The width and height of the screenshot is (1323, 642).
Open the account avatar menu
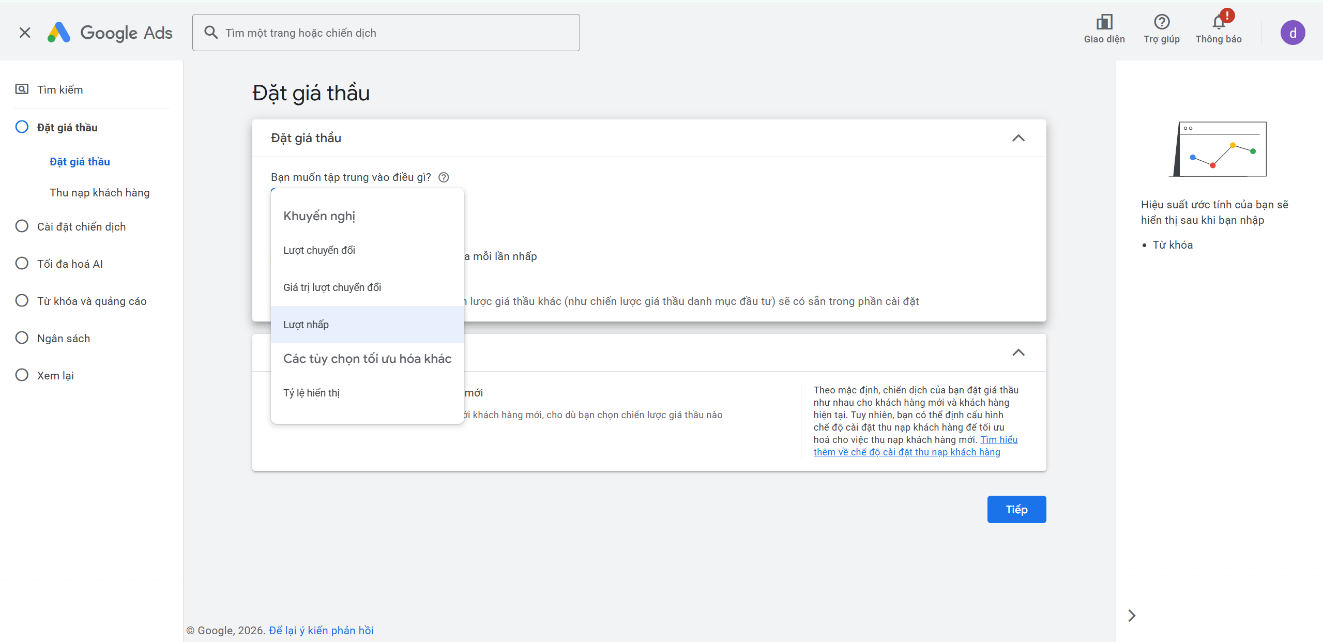pyautogui.click(x=1292, y=33)
